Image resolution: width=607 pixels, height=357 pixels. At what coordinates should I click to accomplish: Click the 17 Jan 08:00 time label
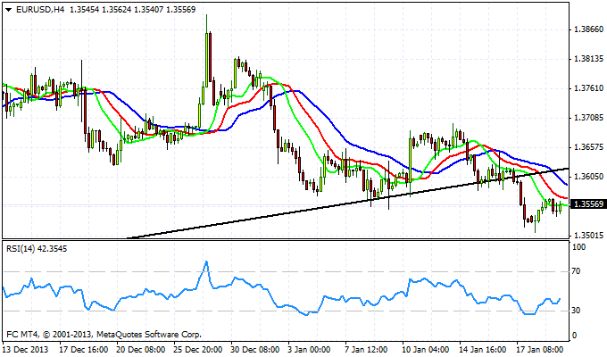pyautogui.click(x=540, y=350)
